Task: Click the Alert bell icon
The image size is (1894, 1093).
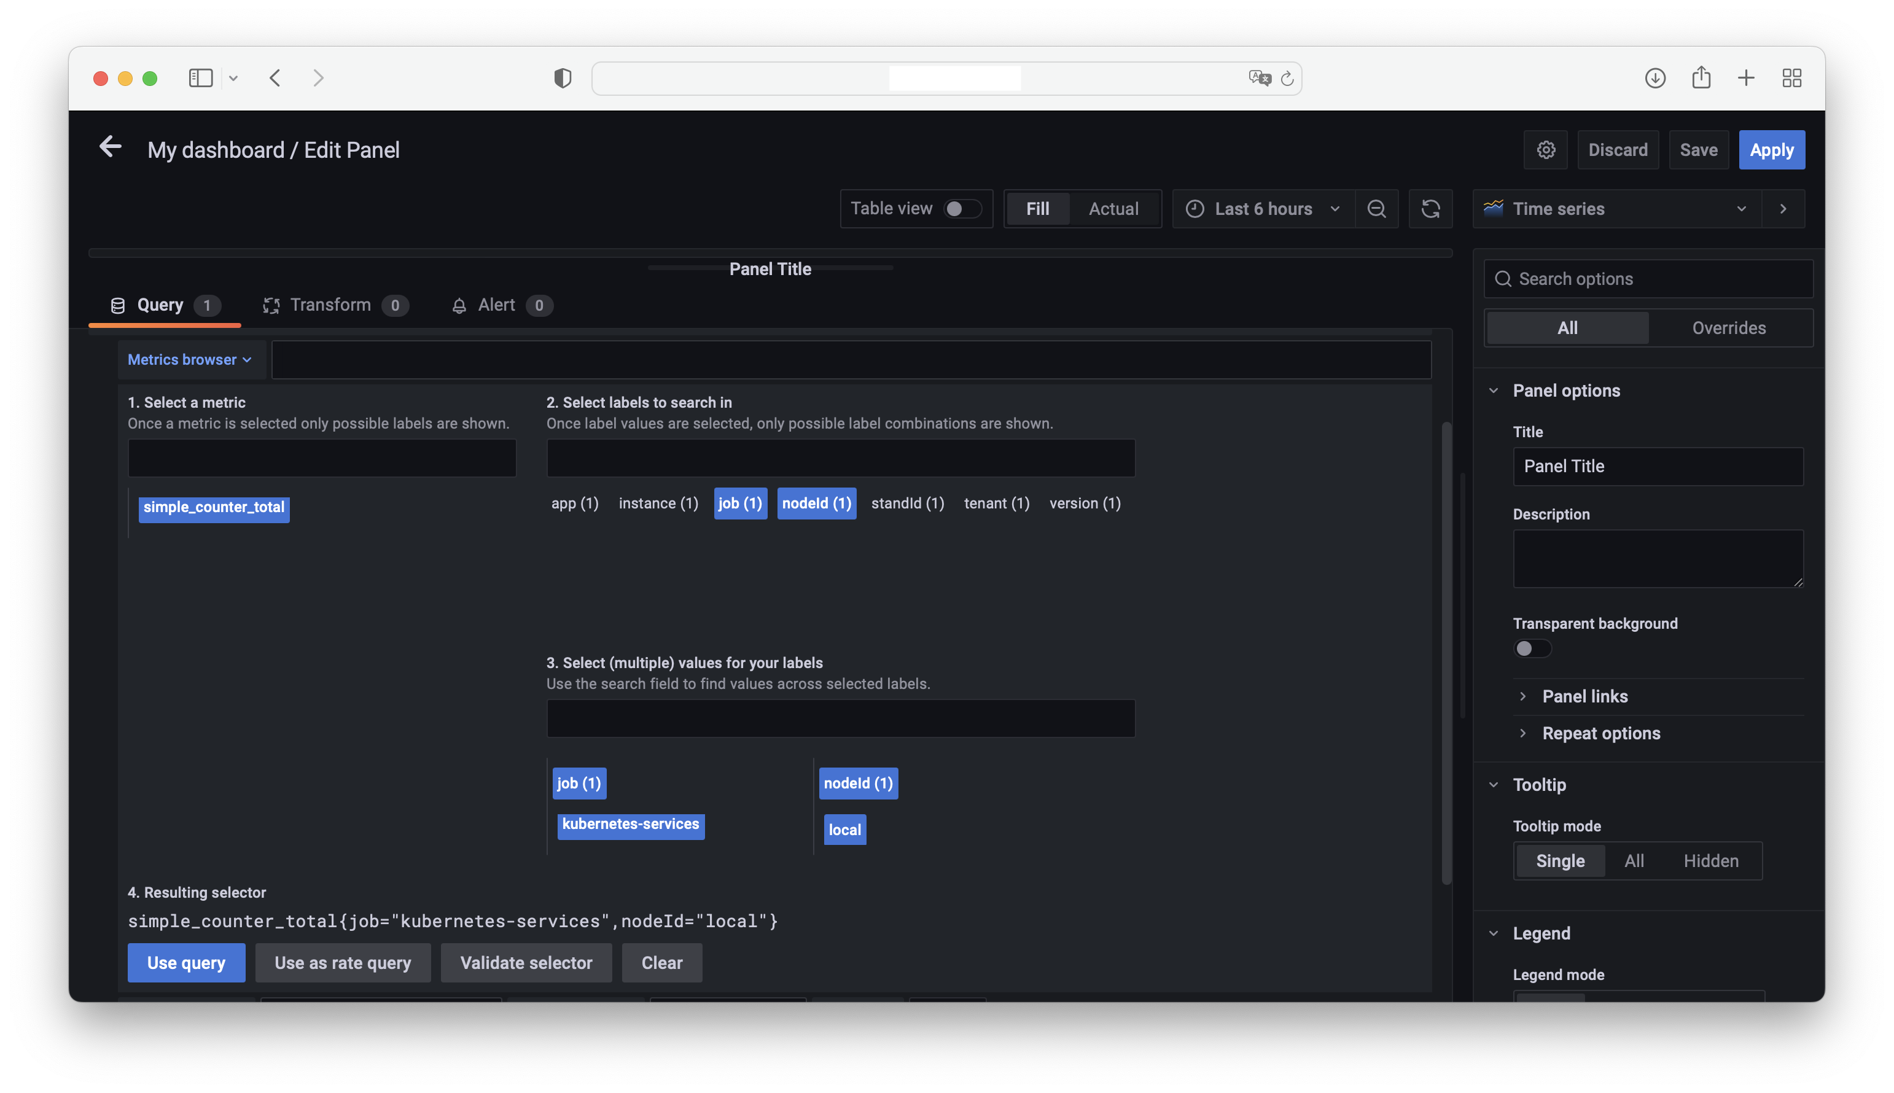Action: point(459,305)
